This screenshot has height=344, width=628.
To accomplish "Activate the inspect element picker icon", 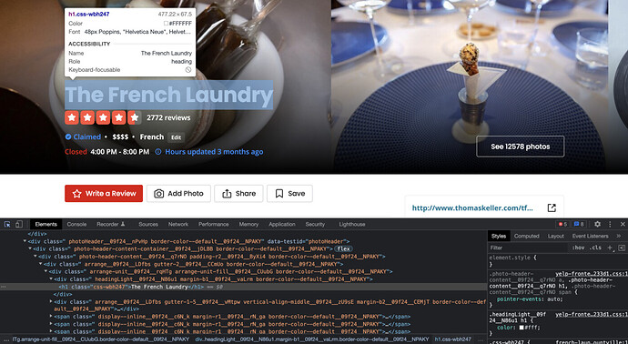I will pyautogui.click(x=7, y=224).
